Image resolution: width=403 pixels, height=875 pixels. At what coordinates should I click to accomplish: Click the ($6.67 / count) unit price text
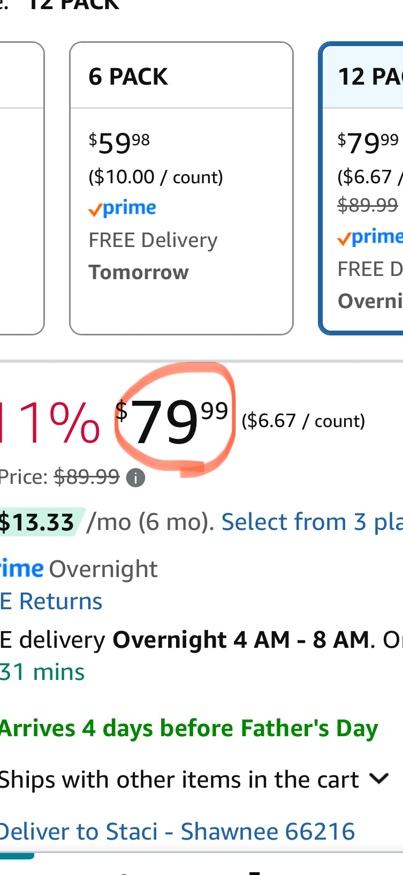(x=303, y=421)
